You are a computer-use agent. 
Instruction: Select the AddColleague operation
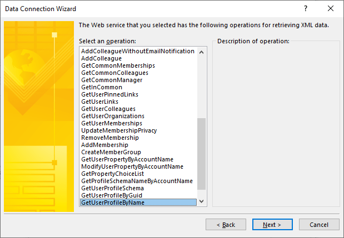point(101,58)
